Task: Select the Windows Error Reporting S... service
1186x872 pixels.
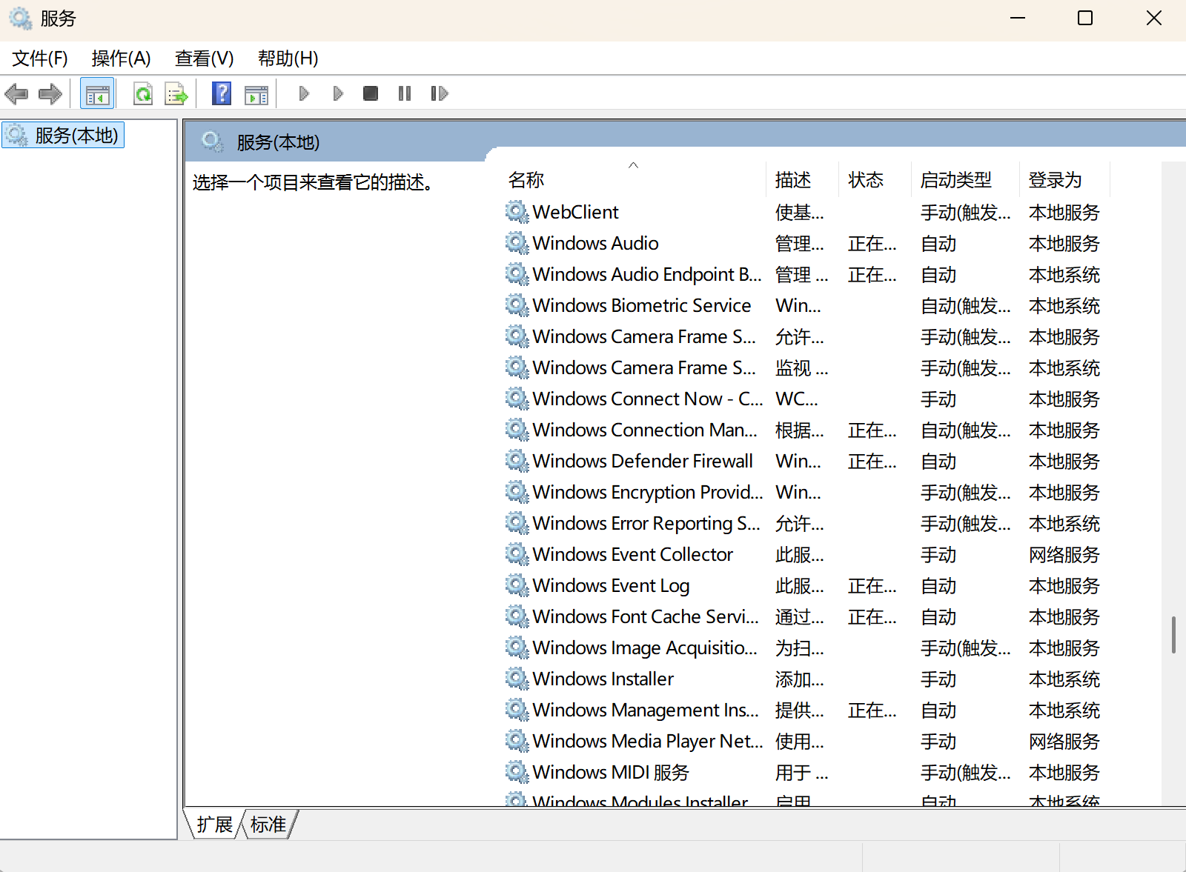Action: 646,523
